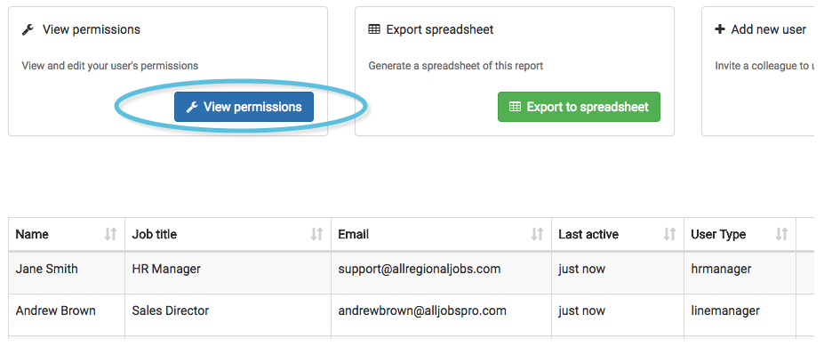Sort by Email using sort arrows
This screenshot has width=824, height=347.
pos(537,234)
